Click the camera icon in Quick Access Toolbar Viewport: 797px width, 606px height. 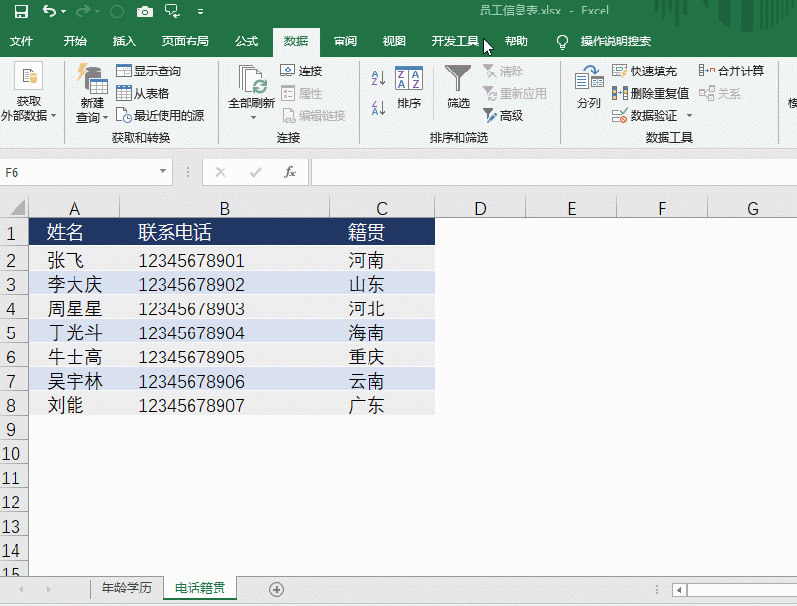click(x=145, y=12)
